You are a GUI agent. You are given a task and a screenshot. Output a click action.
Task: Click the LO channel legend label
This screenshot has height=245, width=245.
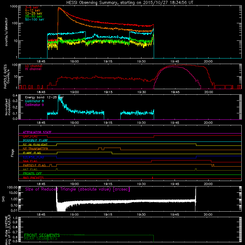(x=34, y=66)
